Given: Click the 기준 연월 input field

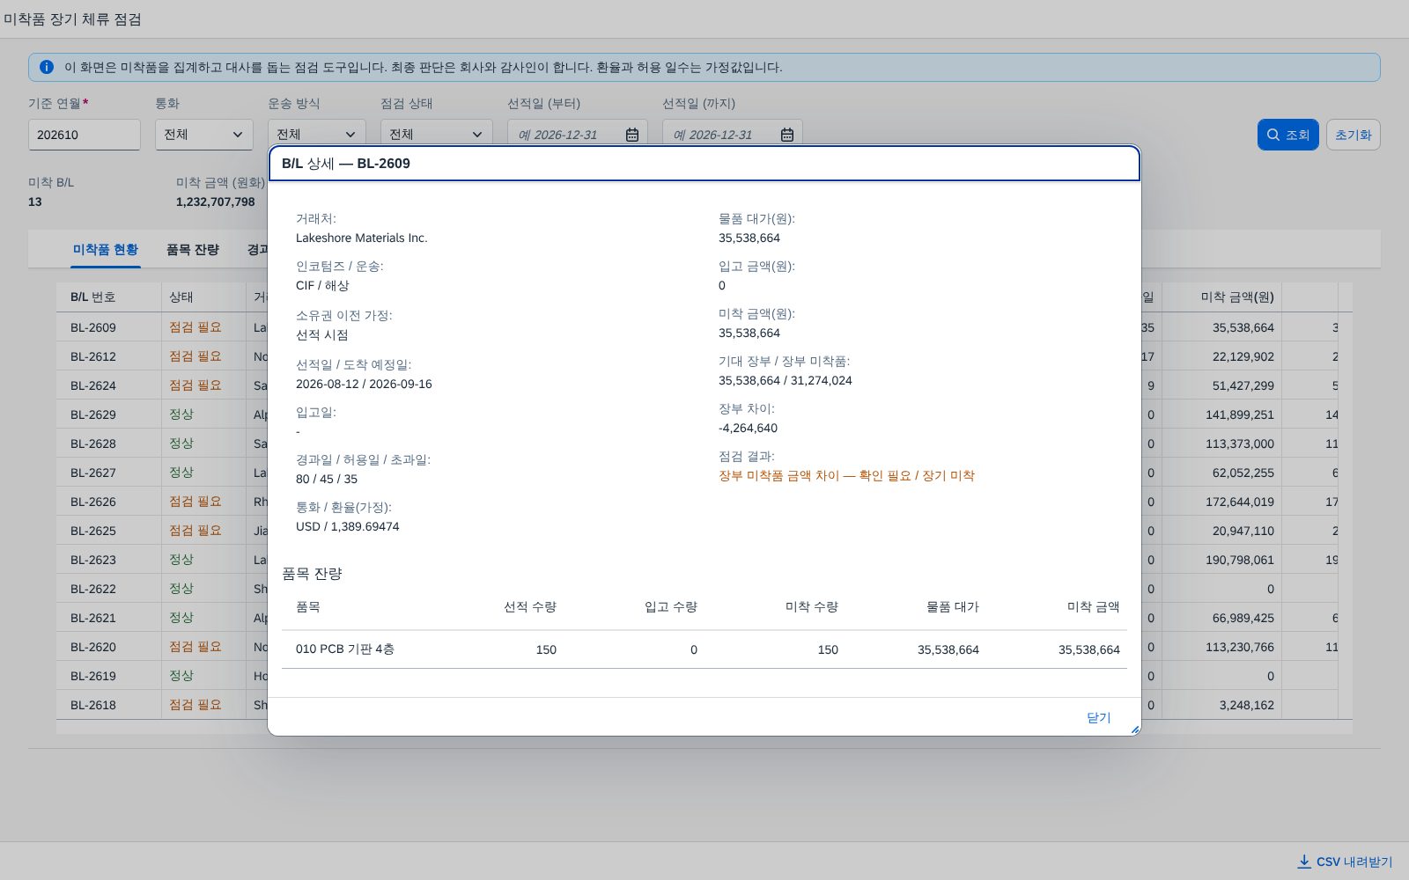Looking at the screenshot, I should pos(85,135).
